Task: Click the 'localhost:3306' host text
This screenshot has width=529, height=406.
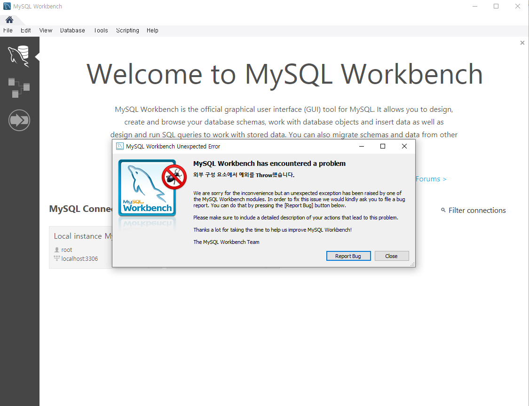Action: click(79, 258)
